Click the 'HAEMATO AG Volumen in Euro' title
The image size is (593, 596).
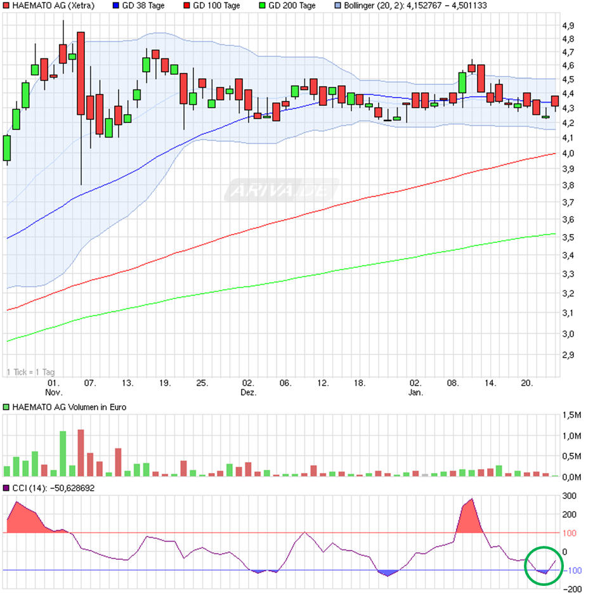pos(69,407)
